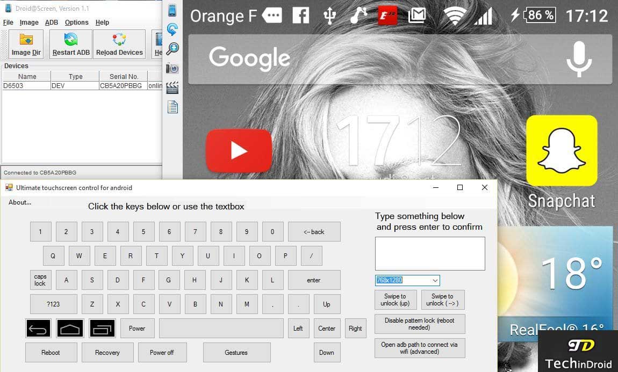Click the rotate screen arrow icon

click(x=173, y=29)
